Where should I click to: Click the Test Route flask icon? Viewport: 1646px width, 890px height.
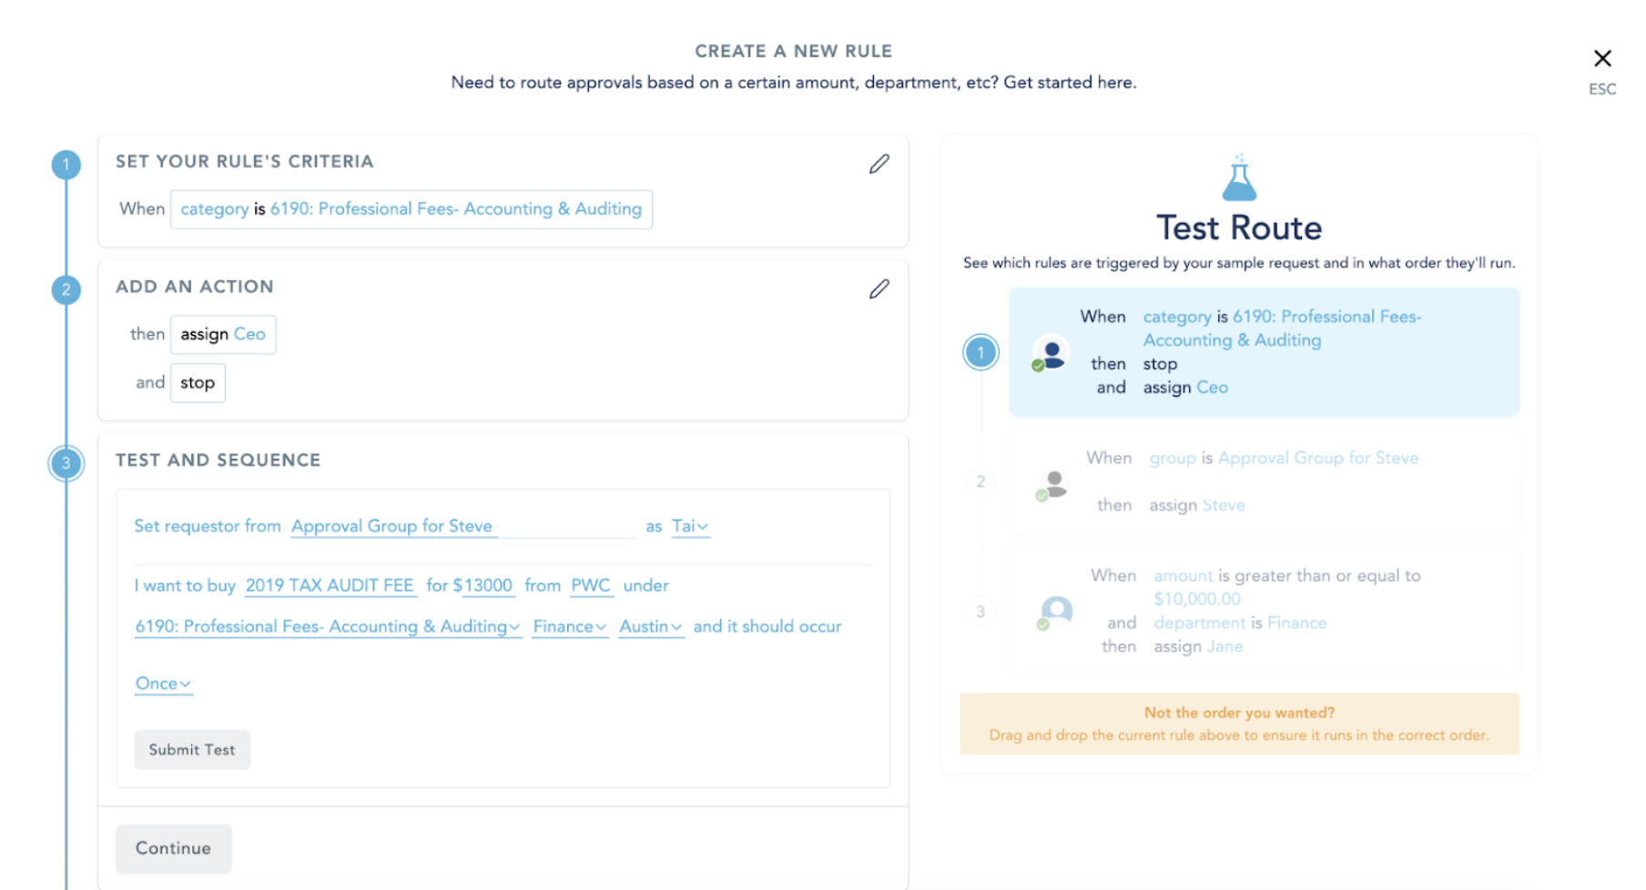click(x=1239, y=177)
